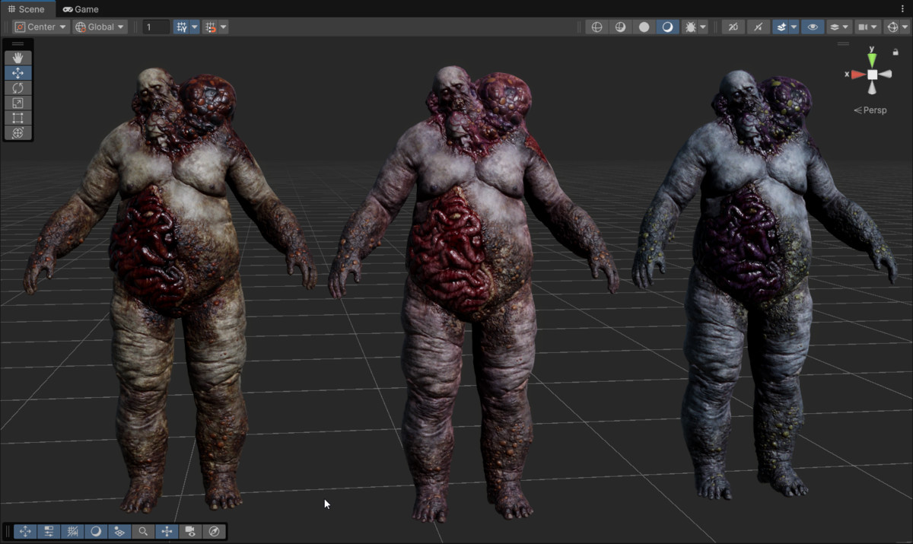The height and width of the screenshot is (544, 913).
Task: Open the Global handle rotation dropdown
Action: 100,27
